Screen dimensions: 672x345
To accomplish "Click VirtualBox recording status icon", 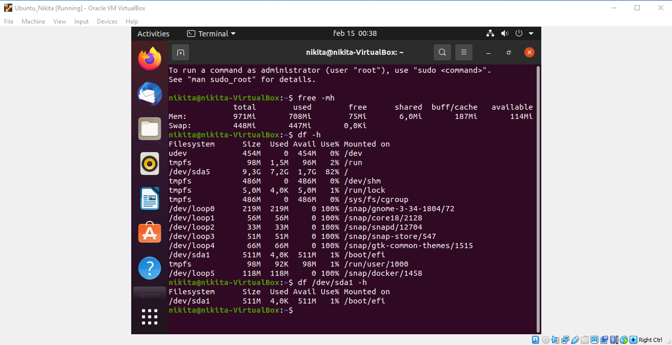I will pos(604,340).
